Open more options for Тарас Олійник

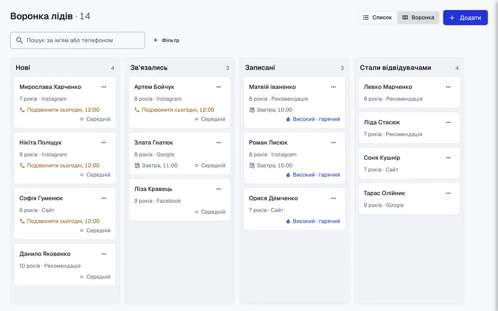point(448,193)
